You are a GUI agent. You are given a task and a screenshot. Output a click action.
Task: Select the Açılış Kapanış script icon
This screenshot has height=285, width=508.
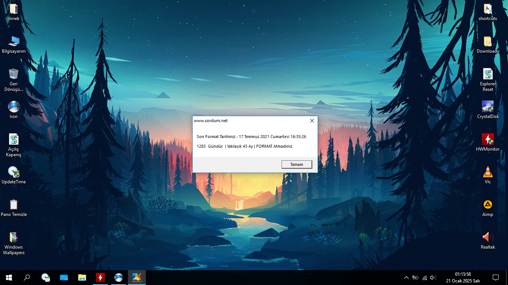(x=14, y=145)
